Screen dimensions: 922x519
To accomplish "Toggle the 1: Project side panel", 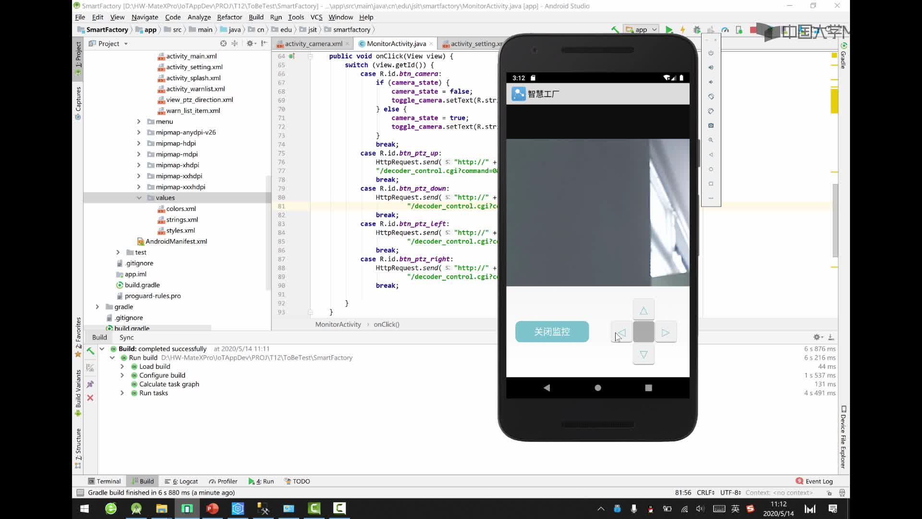I will pyautogui.click(x=78, y=59).
